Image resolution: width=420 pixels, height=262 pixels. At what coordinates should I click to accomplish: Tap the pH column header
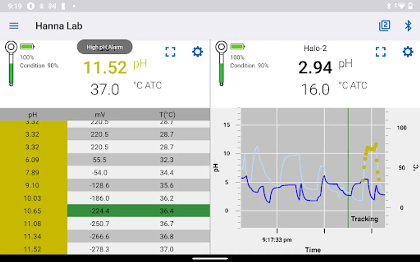click(x=33, y=115)
